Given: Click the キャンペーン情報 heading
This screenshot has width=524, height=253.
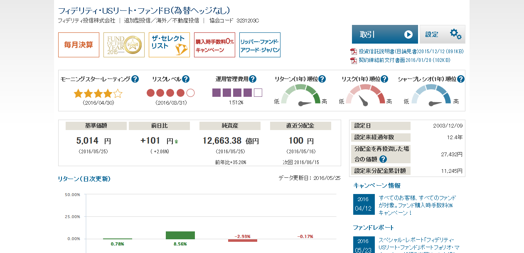Looking at the screenshot, I should point(377,186).
